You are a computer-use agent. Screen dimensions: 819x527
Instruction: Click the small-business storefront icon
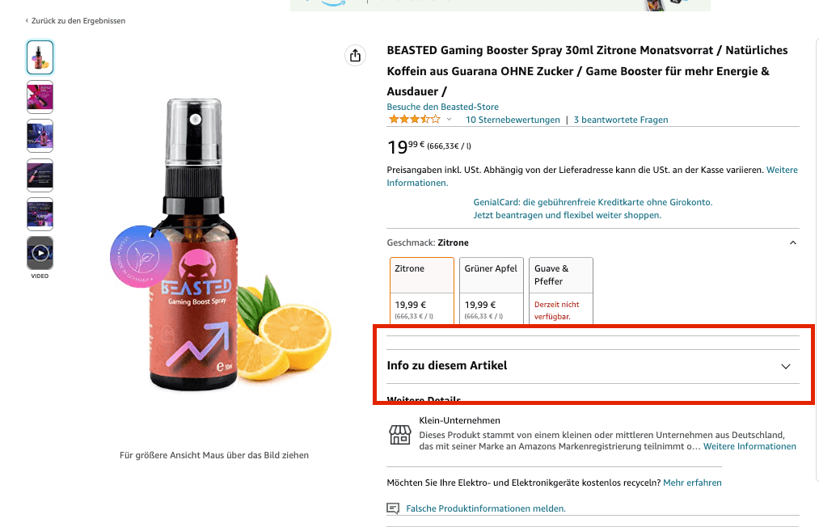coord(400,435)
